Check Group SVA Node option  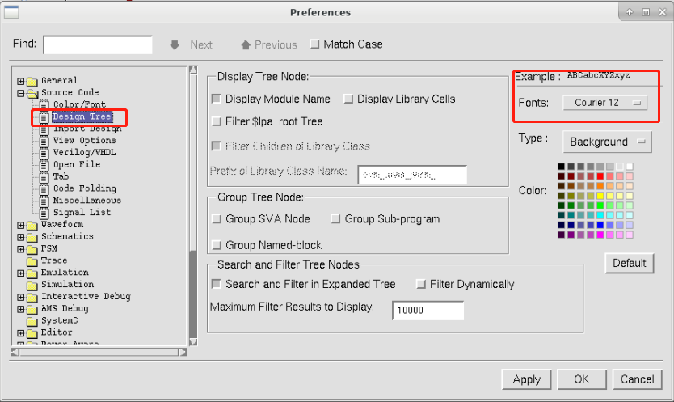217,219
